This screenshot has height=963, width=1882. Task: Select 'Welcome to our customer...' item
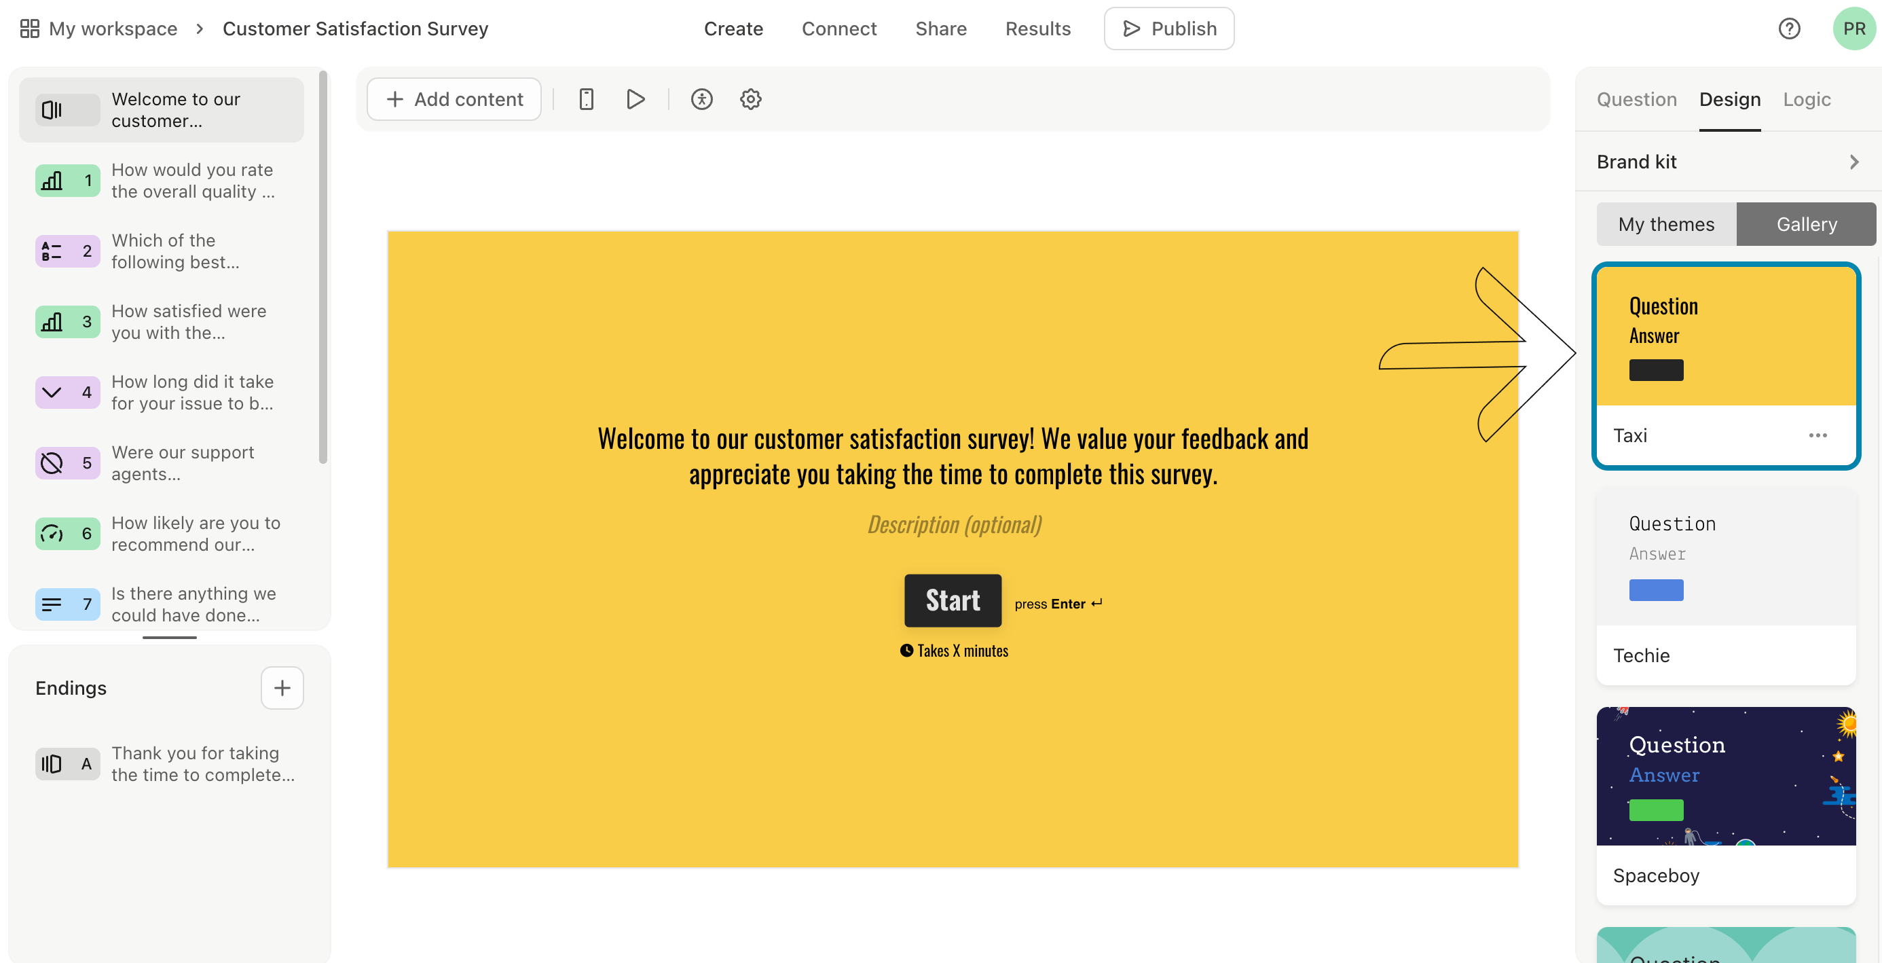(x=161, y=109)
